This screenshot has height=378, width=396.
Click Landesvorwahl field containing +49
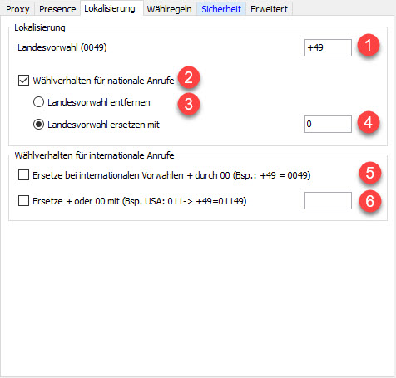328,47
